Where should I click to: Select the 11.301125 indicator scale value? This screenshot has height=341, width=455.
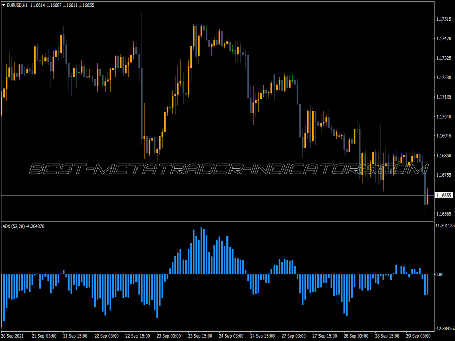(445, 226)
